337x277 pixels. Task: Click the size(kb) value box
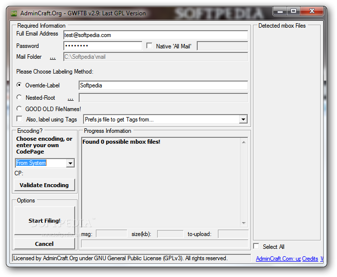point(170,234)
